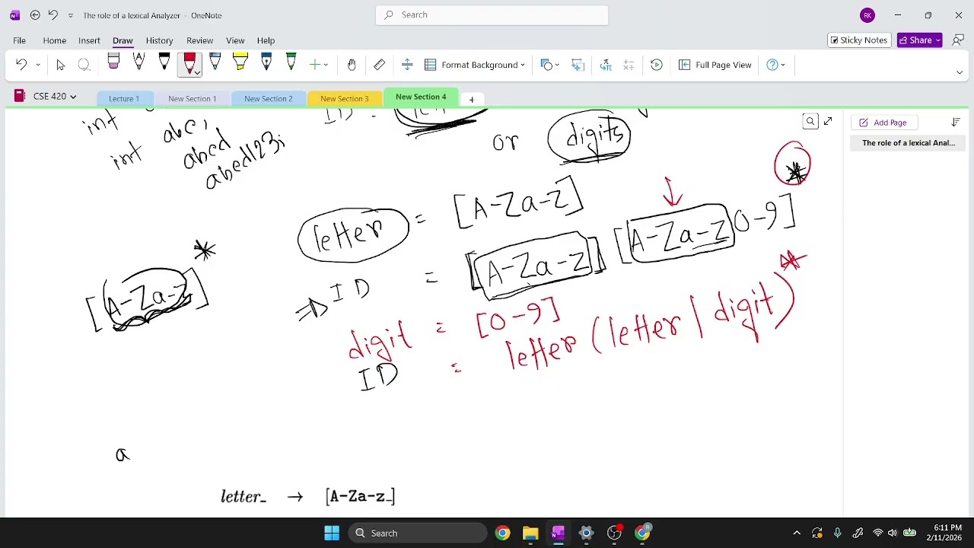
Task: Click the title bar Back arrow
Action: 35,15
